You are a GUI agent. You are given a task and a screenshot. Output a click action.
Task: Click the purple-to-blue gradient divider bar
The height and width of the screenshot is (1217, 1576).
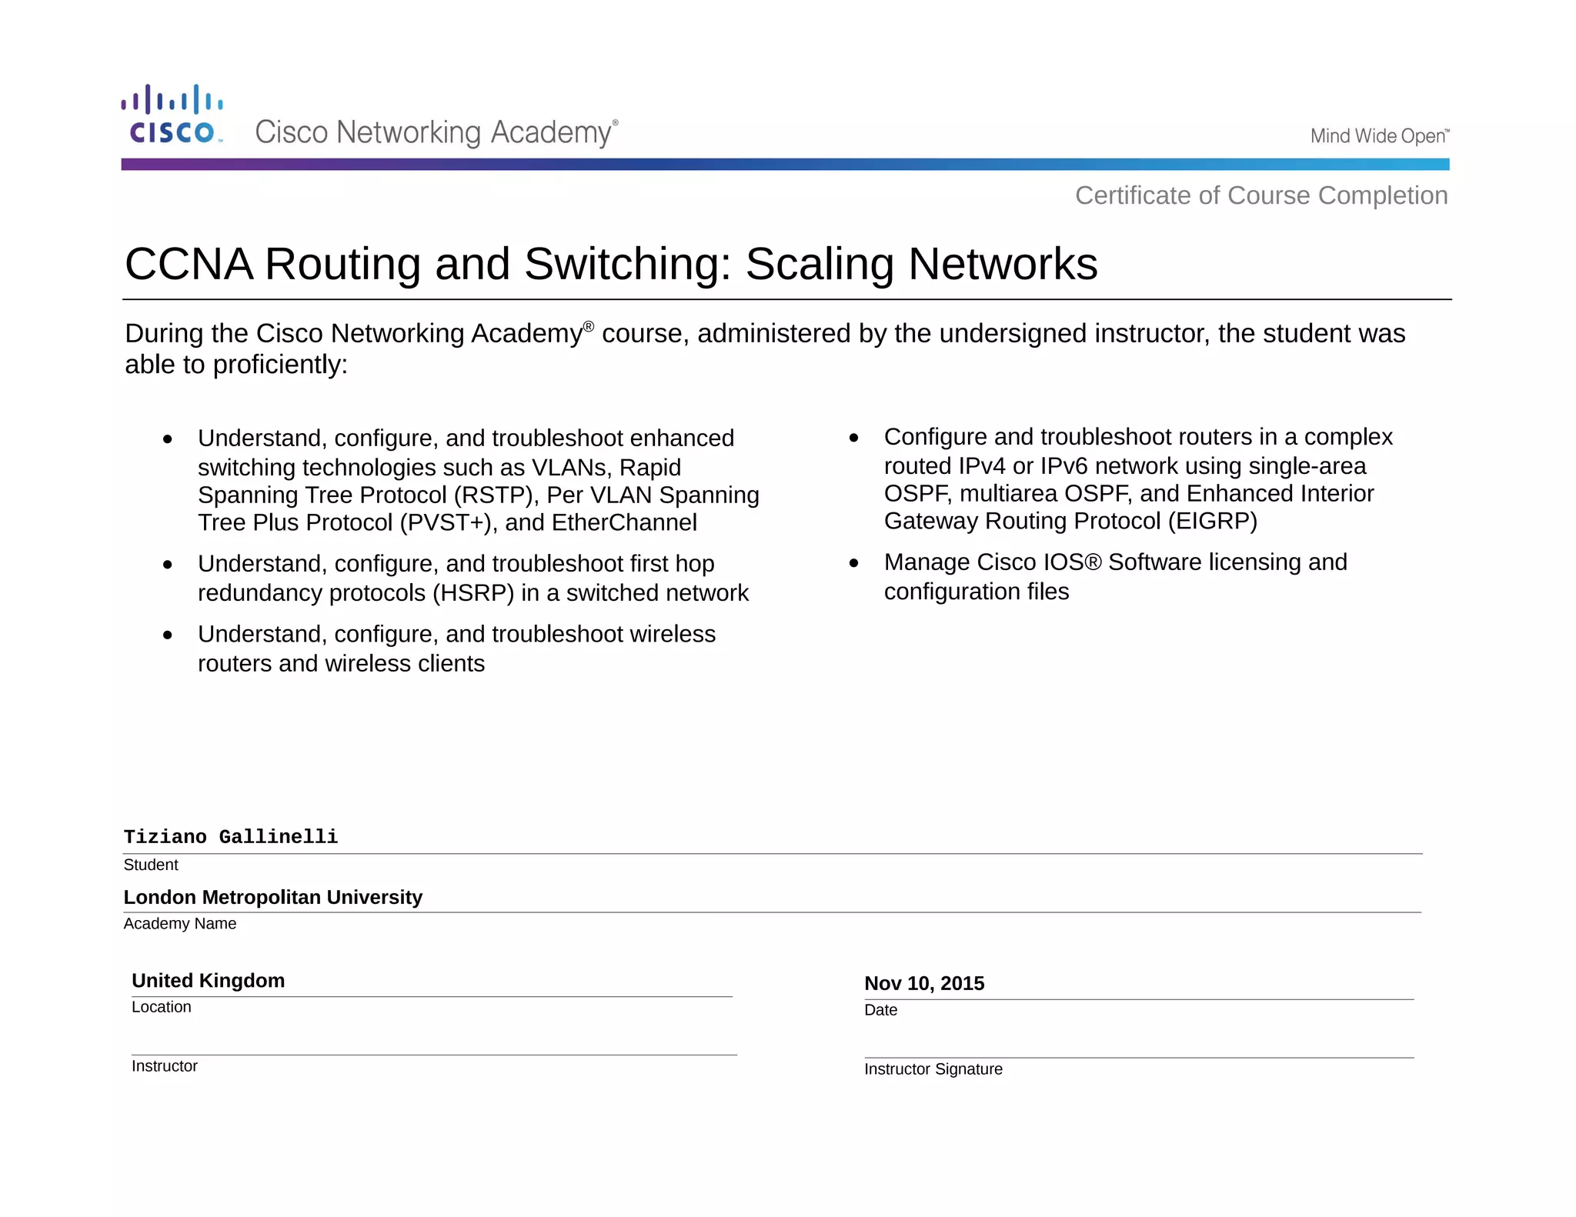(785, 164)
